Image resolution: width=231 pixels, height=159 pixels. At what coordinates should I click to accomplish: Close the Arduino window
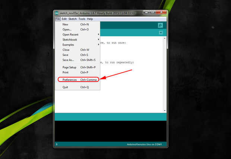(161, 13)
